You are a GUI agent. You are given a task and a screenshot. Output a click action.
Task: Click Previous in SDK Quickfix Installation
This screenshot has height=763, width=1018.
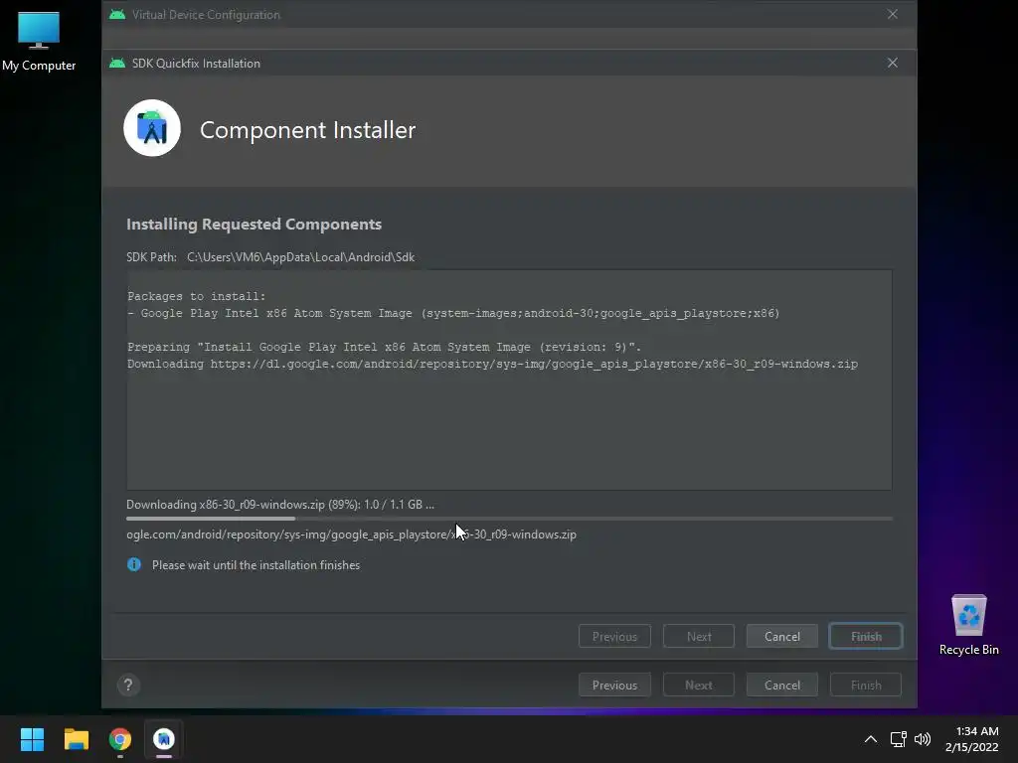614,637
